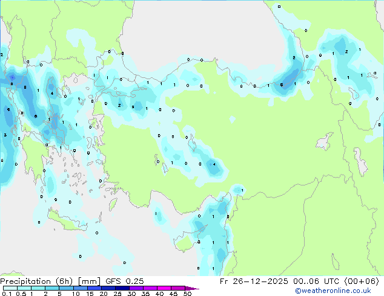Click the above-50 arrow tip of the legend
This screenshot has width=384, height=296.
click(192, 288)
